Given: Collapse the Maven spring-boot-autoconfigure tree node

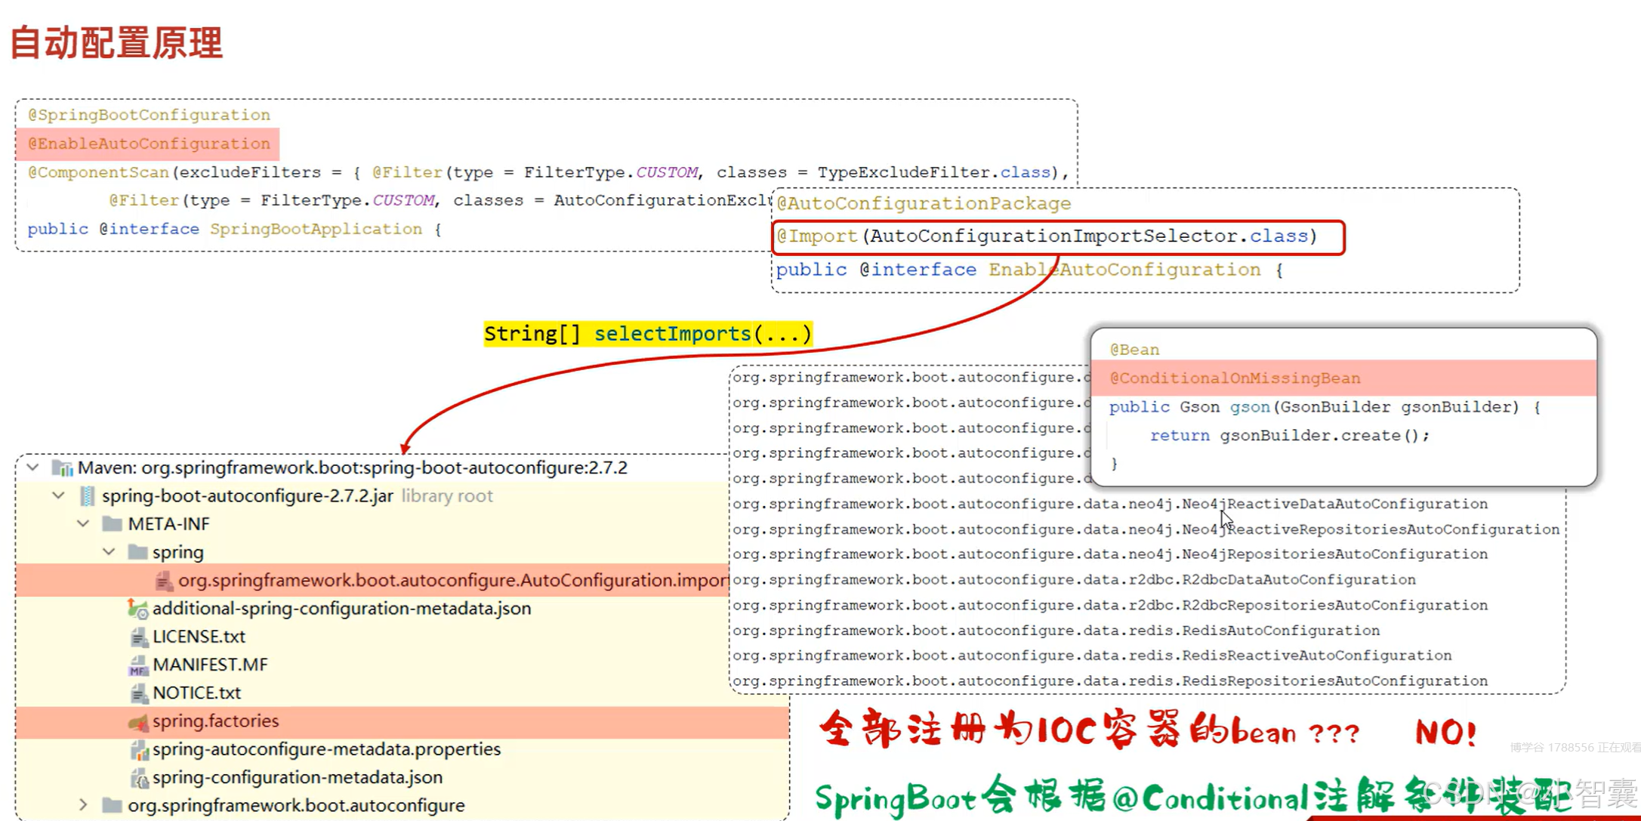Looking at the screenshot, I should (x=32, y=468).
